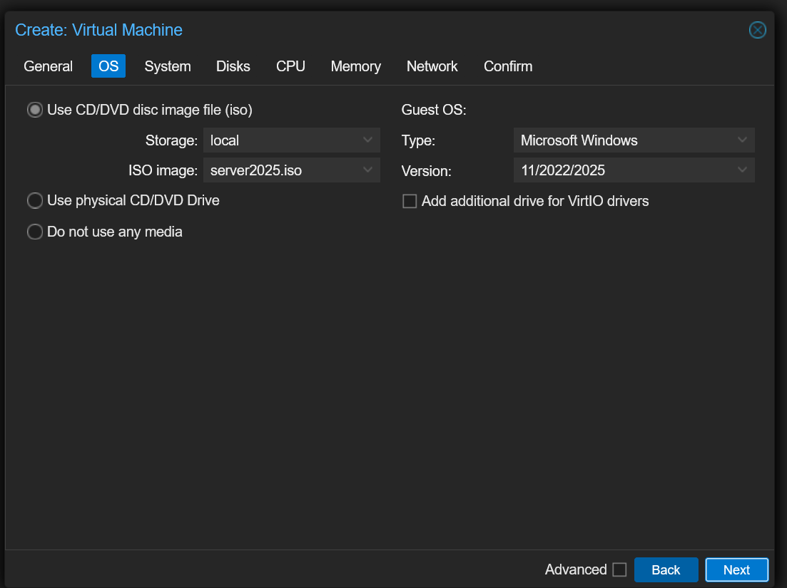
Task: Close the Create Virtual Machine dialog
Action: click(x=757, y=30)
